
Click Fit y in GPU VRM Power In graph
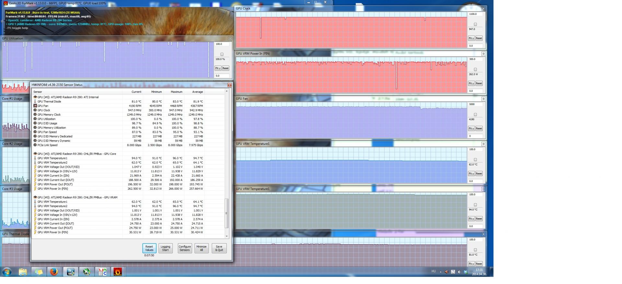(x=471, y=83)
